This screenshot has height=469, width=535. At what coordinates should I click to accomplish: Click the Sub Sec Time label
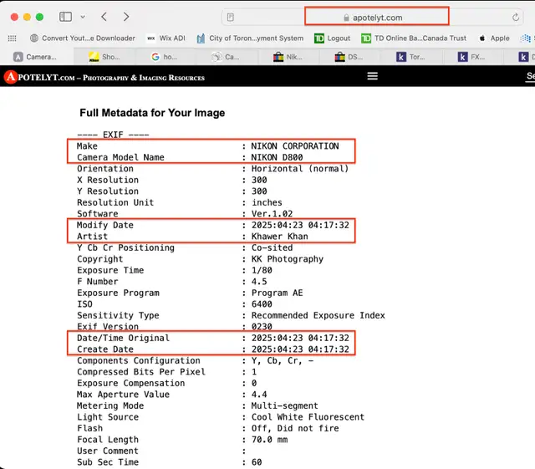point(108,462)
